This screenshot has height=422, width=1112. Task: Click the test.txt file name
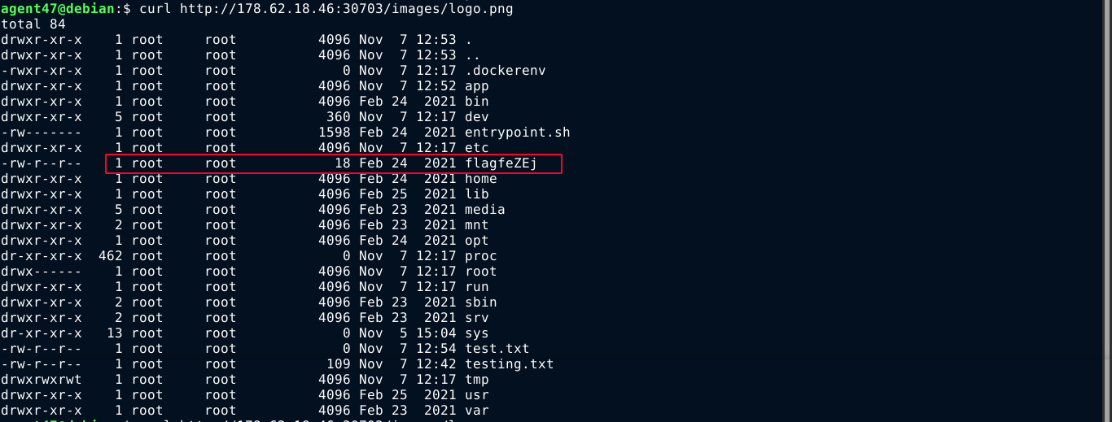(x=497, y=349)
